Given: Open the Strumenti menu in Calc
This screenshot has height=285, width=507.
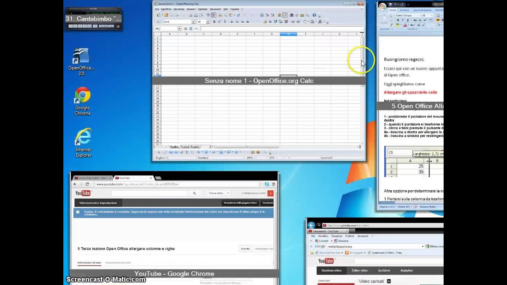Looking at the screenshot, I should [x=215, y=9].
